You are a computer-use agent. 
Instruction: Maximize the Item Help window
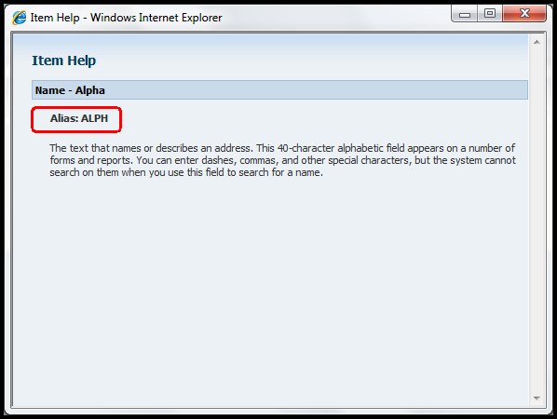pyautogui.click(x=490, y=14)
